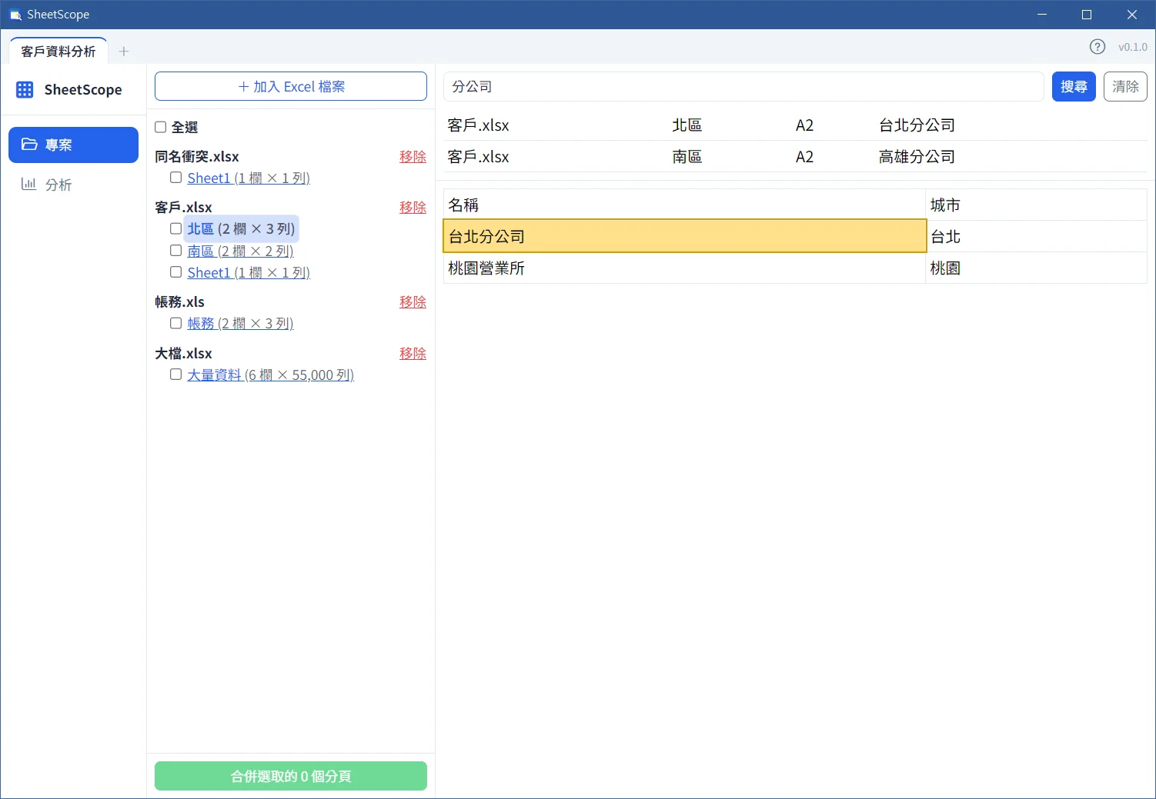
Task: Click the 桃園營業所 cell
Action: coord(684,268)
